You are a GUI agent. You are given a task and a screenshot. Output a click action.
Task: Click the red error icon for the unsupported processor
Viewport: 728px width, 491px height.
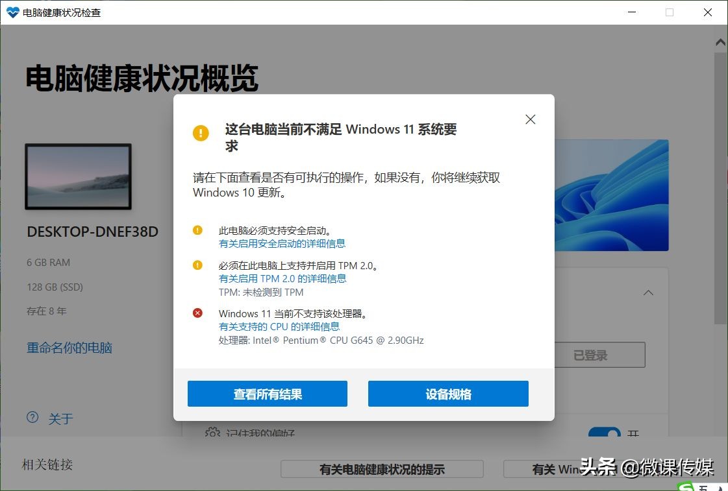[x=198, y=313]
